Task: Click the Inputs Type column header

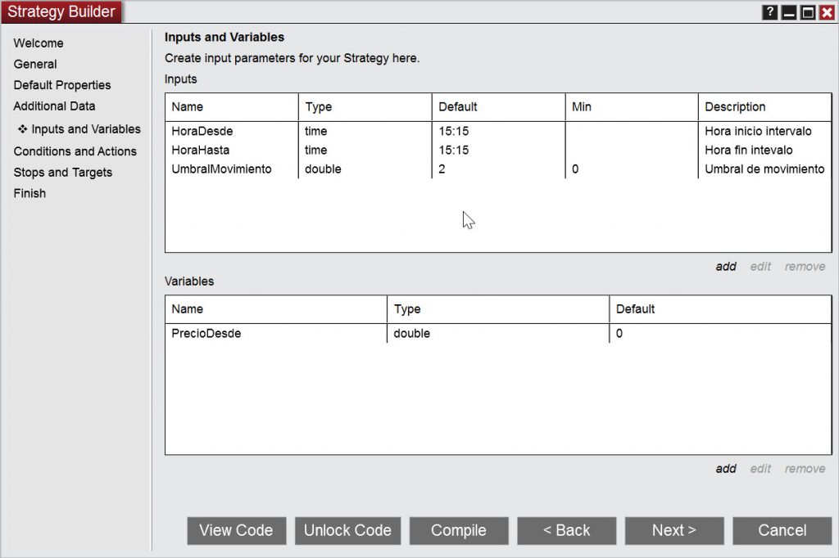Action: tap(365, 107)
